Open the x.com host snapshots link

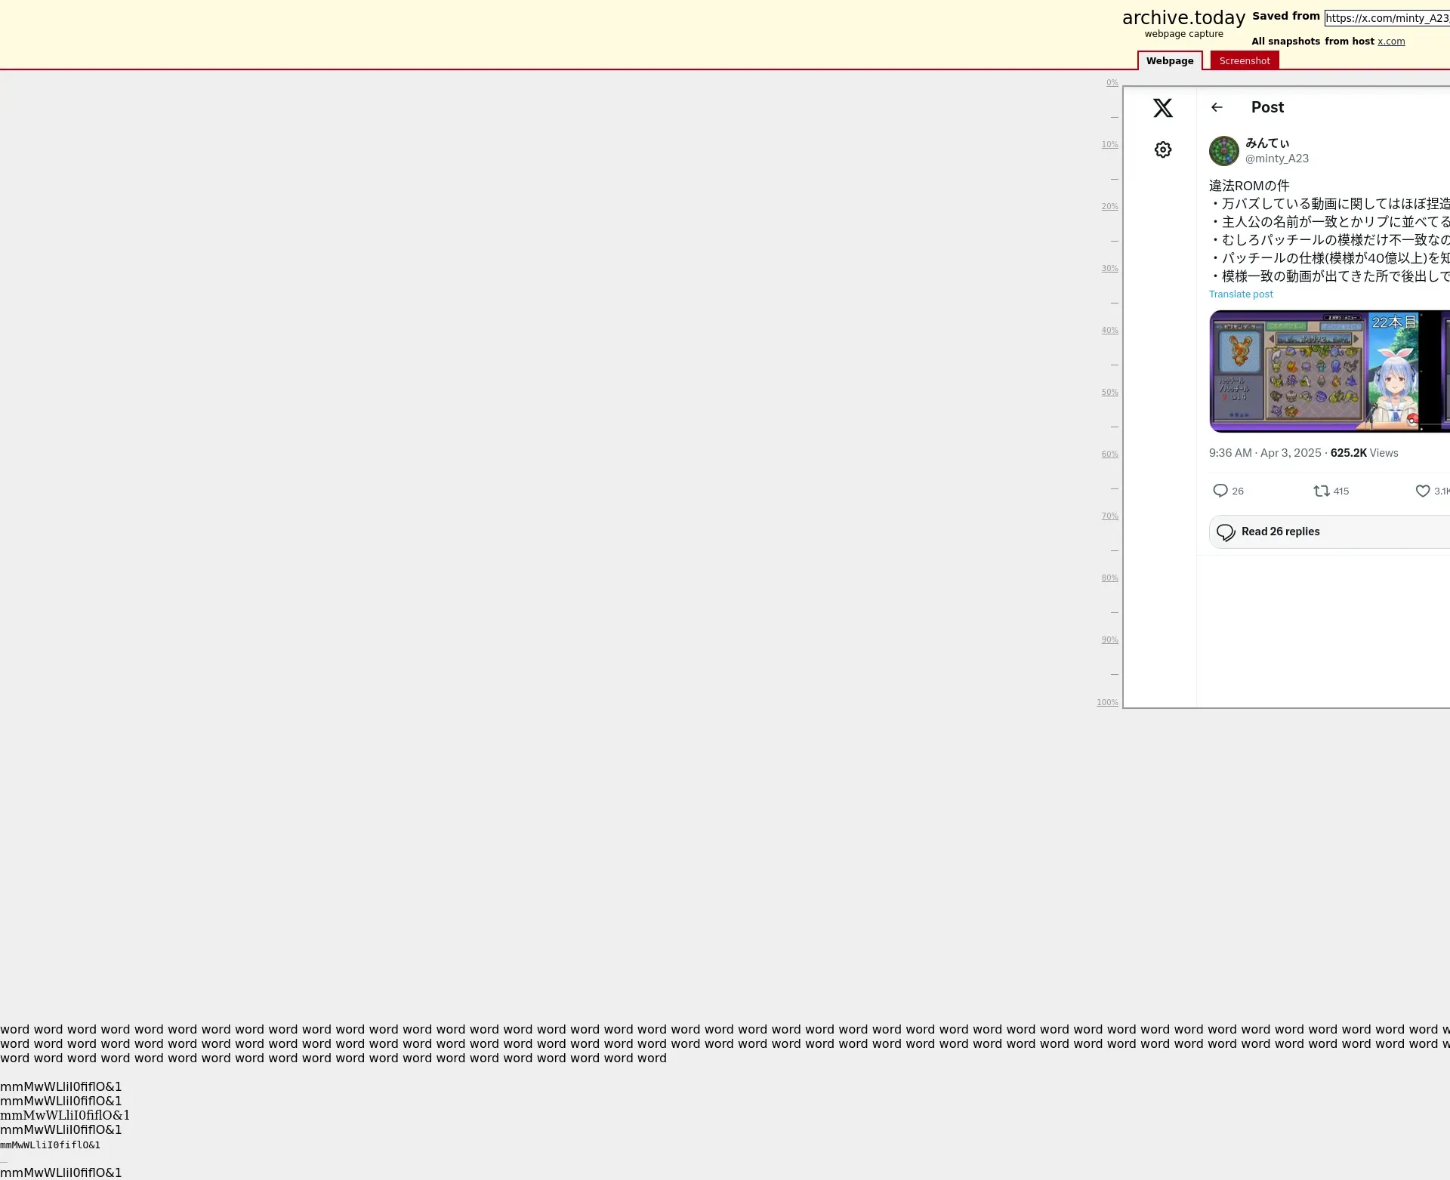pyautogui.click(x=1390, y=42)
